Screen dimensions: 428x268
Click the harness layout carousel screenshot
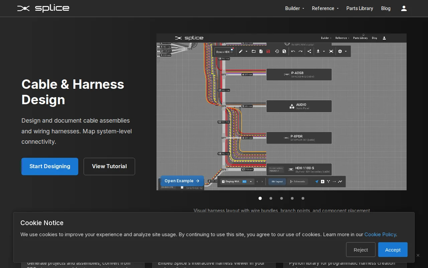(282, 112)
